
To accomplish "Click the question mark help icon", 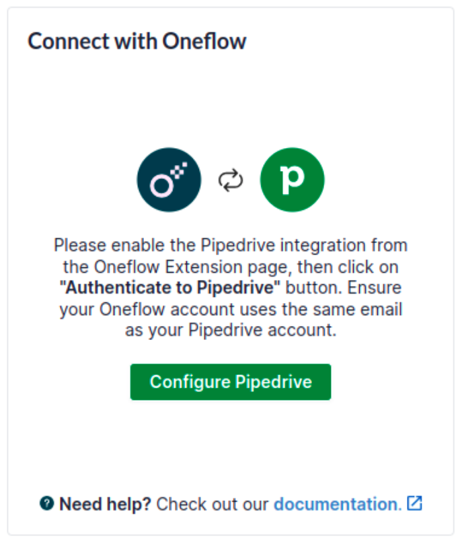I will coord(46,503).
